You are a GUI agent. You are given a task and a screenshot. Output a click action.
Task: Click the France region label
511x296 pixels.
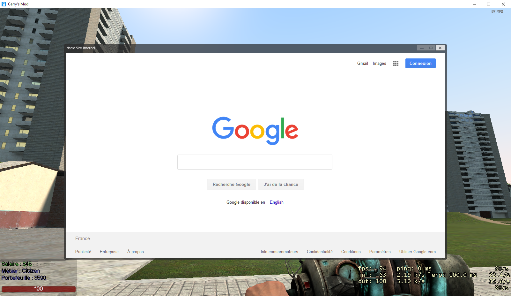click(83, 239)
